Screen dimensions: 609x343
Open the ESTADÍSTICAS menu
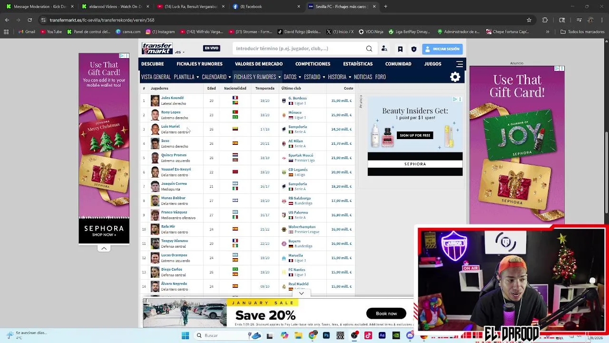coord(358,64)
